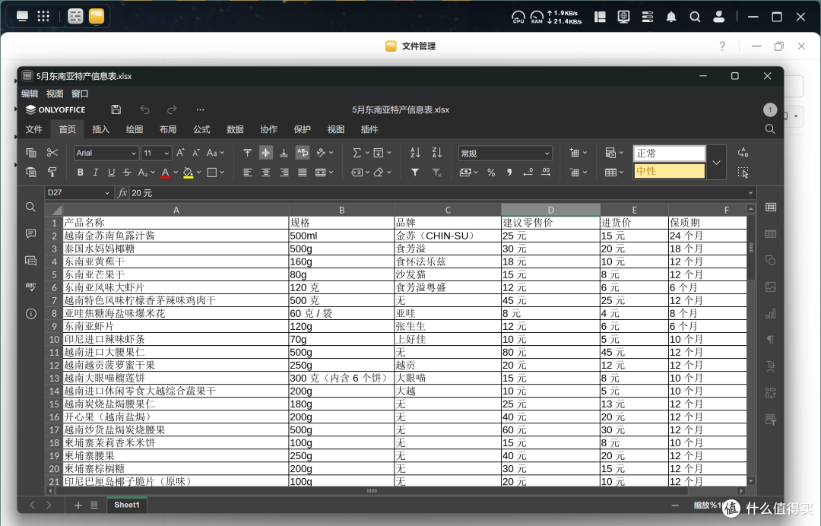Toggle align middle vertical alignment
Image resolution: width=821 pixels, height=526 pixels.
(x=266, y=152)
